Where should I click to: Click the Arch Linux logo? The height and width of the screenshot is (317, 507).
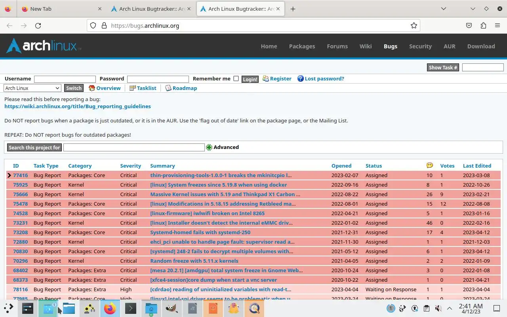44,46
